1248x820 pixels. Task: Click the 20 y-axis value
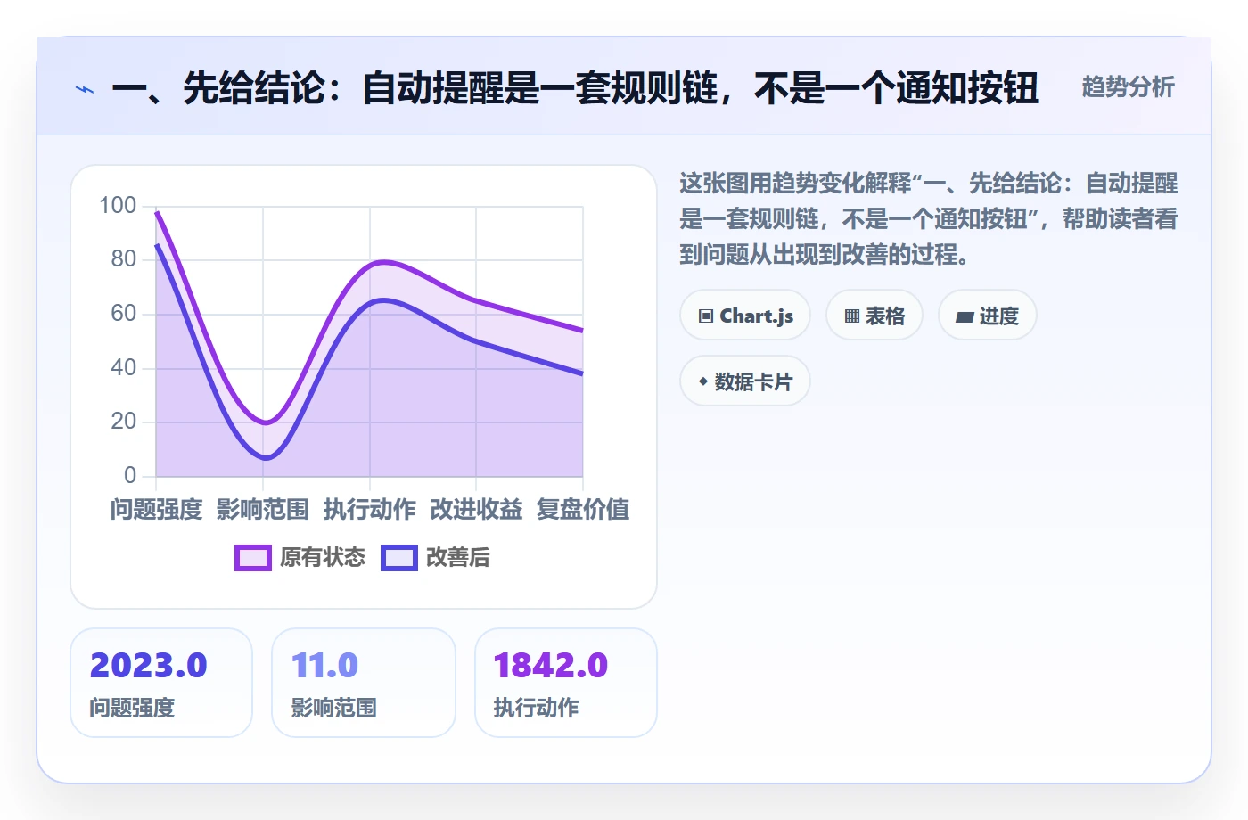(x=124, y=422)
